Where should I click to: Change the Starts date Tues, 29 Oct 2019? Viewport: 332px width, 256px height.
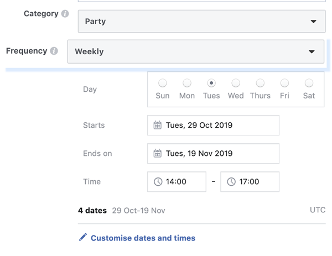pyautogui.click(x=213, y=126)
